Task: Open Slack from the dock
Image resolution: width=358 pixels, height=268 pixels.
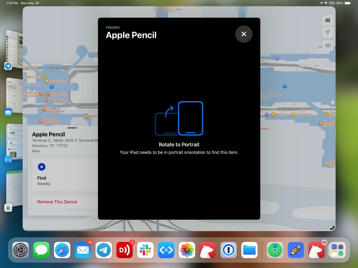Action: coord(145,250)
